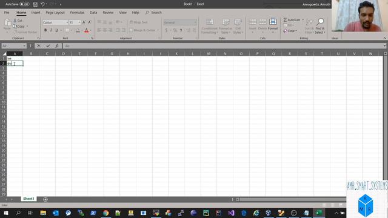Screen dimensions: 388x218
Task: Click the Select All corner triangle
Action: click(4, 53)
